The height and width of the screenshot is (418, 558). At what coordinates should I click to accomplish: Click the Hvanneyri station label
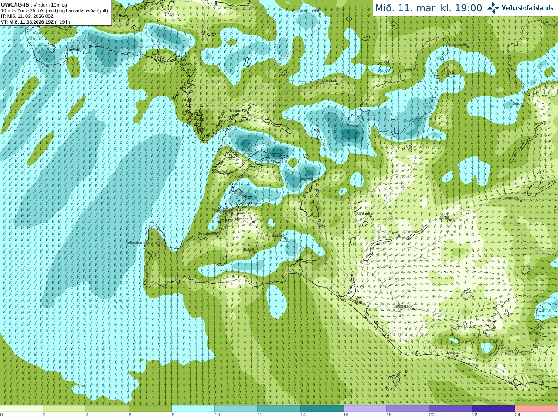pyautogui.click(x=238, y=110)
